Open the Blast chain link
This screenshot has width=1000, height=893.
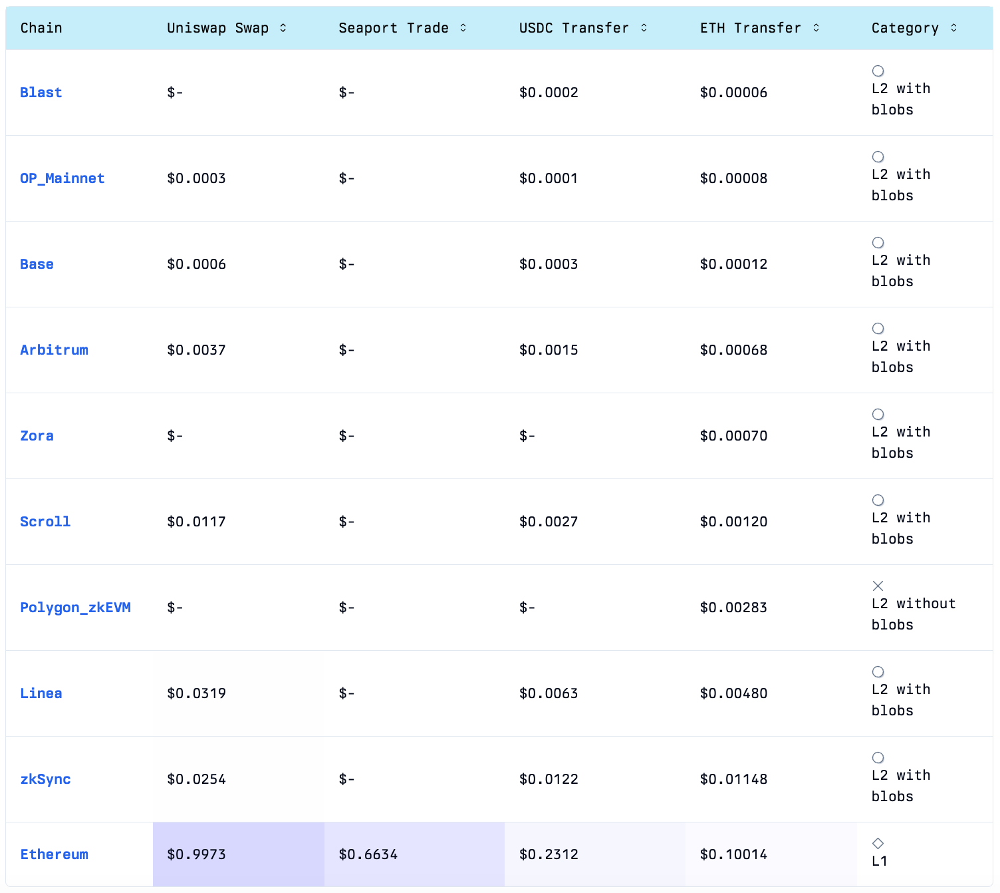(41, 92)
